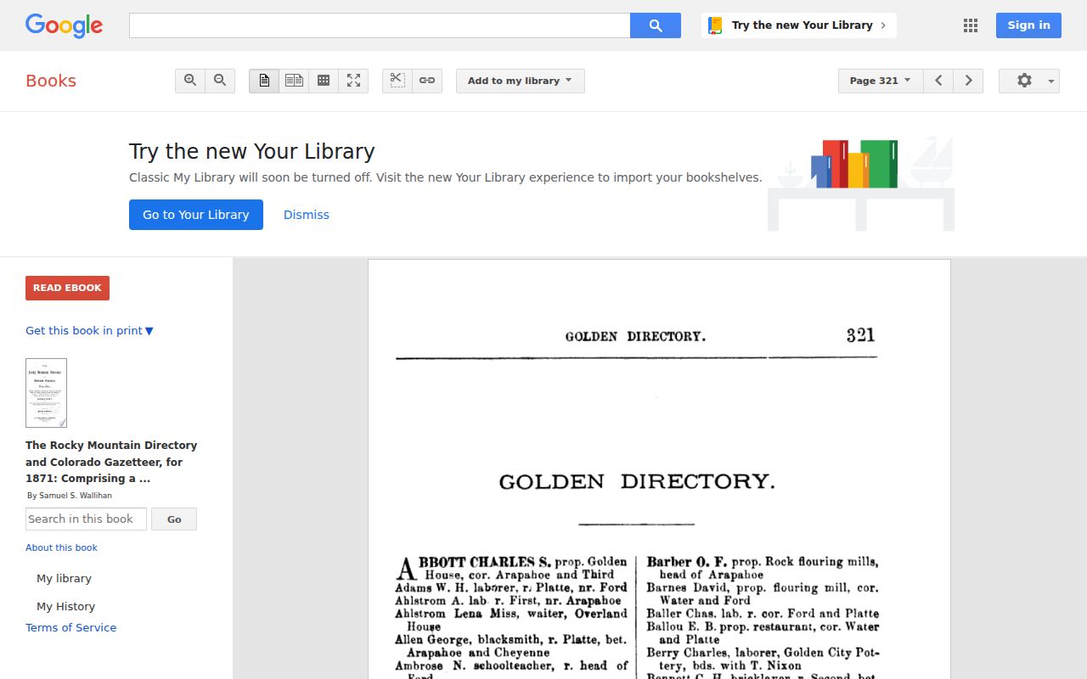Open the book cover thumbnail
This screenshot has height=679, width=1087.
tap(46, 393)
